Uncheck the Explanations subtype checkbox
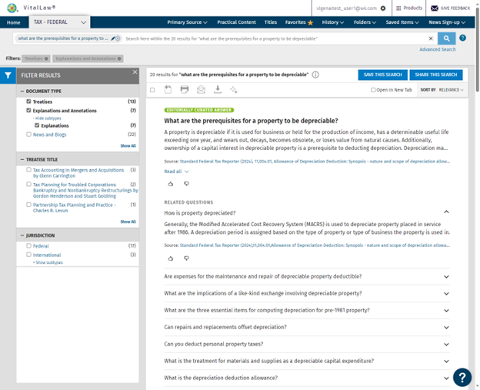Screen dimensions: 480x390 coord(37,125)
